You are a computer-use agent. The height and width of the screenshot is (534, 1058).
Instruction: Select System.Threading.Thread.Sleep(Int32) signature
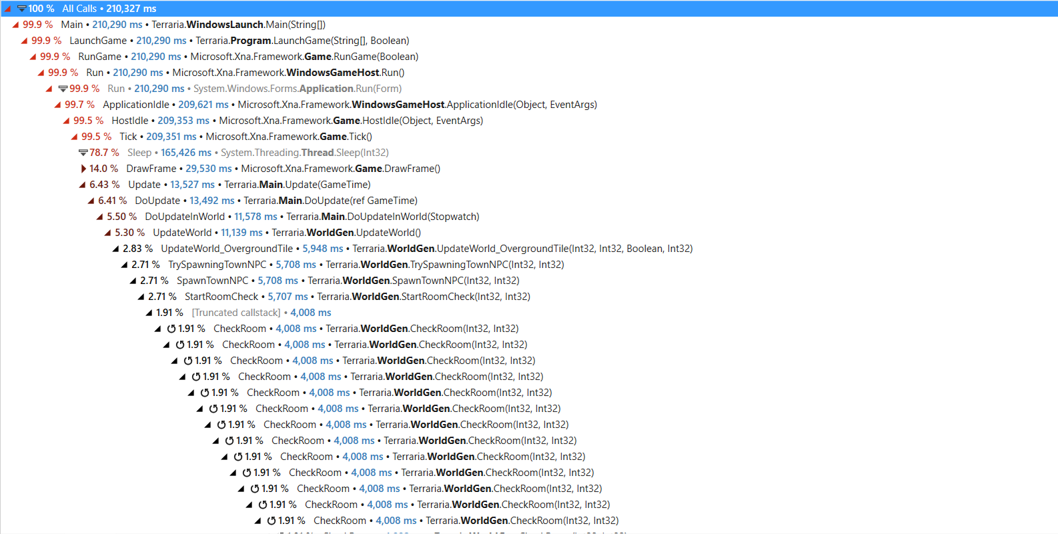305,153
